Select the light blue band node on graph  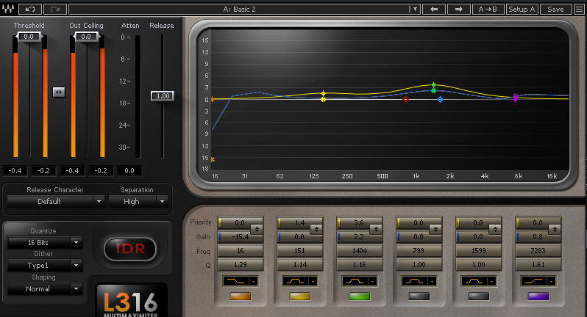point(440,99)
